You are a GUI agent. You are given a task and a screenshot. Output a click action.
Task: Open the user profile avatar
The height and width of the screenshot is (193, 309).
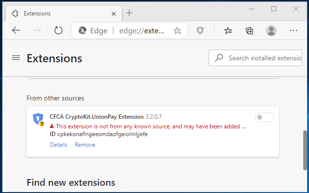[271, 30]
